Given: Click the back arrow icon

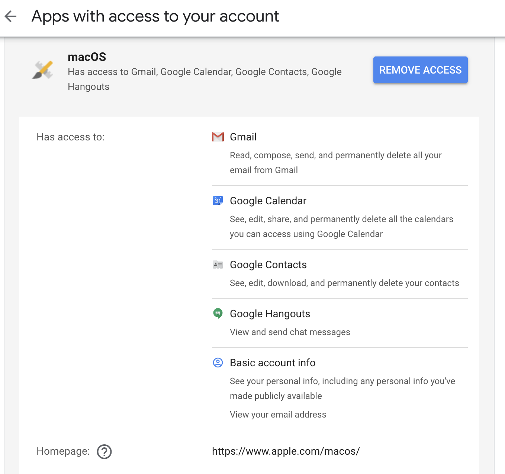Looking at the screenshot, I should (11, 16).
